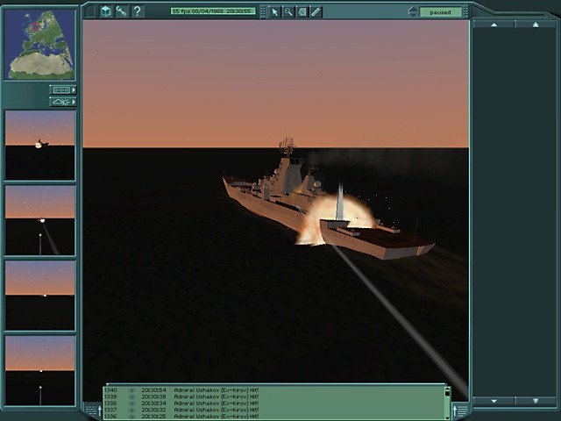The image size is (561, 421).
Task: Select the map grid tool
Action: [302, 12]
